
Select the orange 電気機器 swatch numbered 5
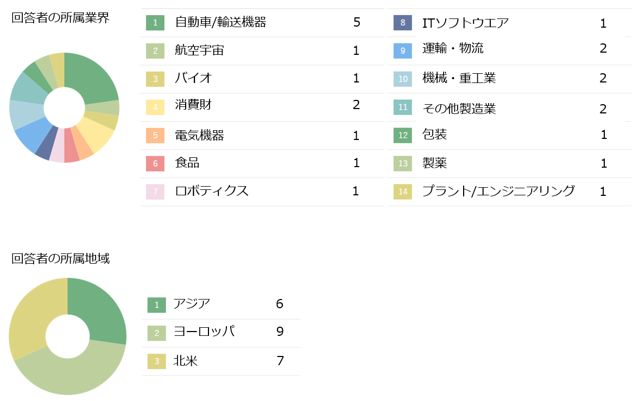(x=155, y=135)
